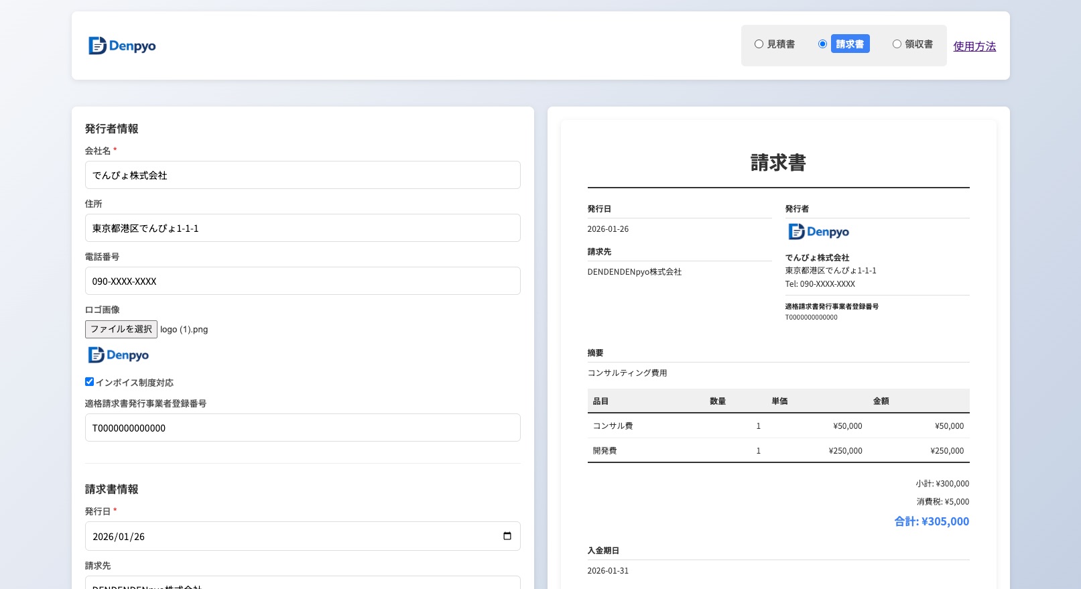Click the 会社名 input field
Image resolution: width=1081 pixels, height=589 pixels.
(x=302, y=175)
